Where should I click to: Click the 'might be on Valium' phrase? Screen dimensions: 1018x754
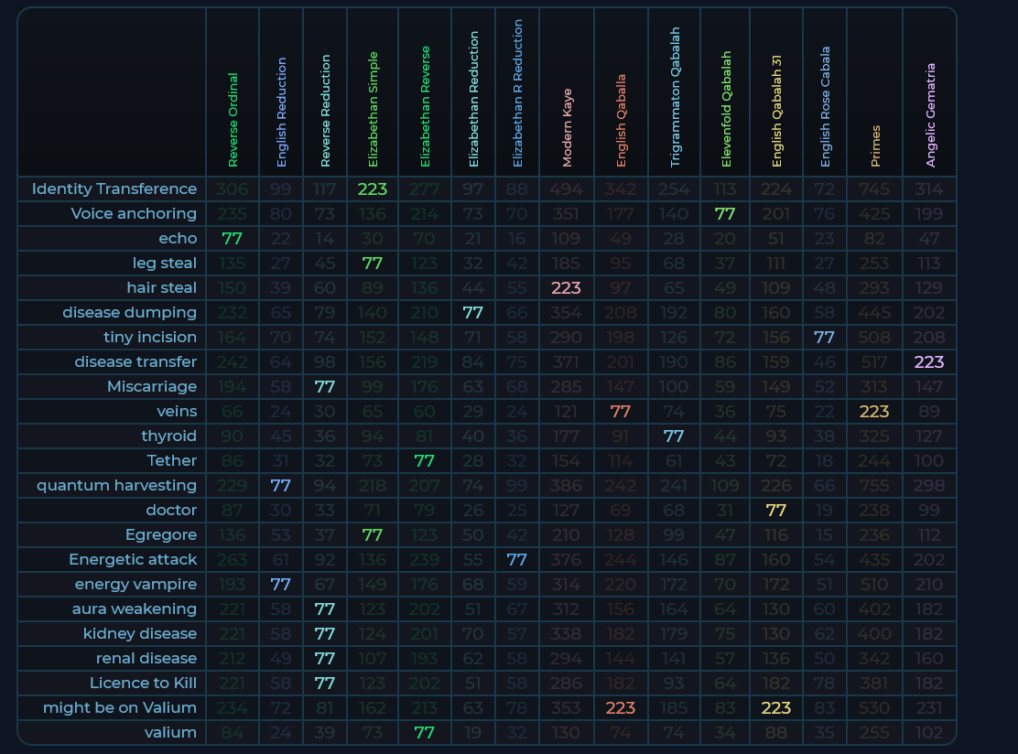(120, 707)
